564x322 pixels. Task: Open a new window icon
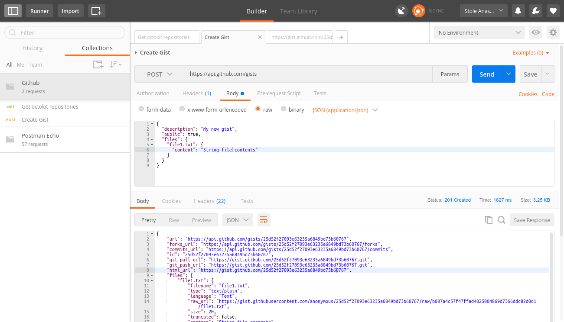tap(97, 11)
